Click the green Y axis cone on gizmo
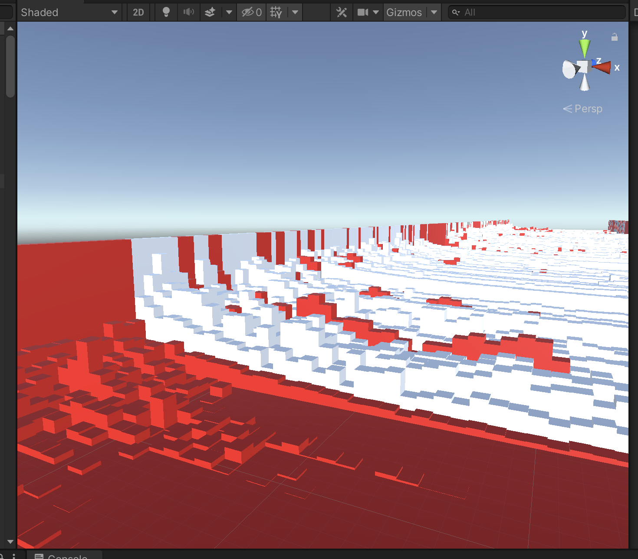Image resolution: width=638 pixels, height=559 pixels. 585,47
